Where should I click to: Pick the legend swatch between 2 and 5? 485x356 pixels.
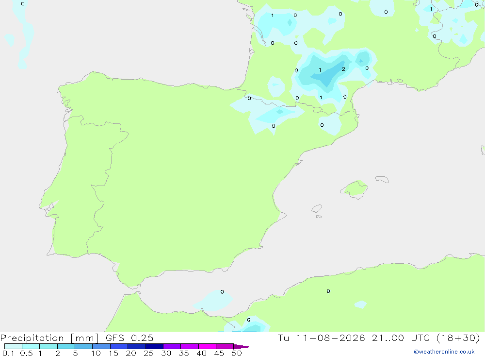pyautogui.click(x=66, y=346)
